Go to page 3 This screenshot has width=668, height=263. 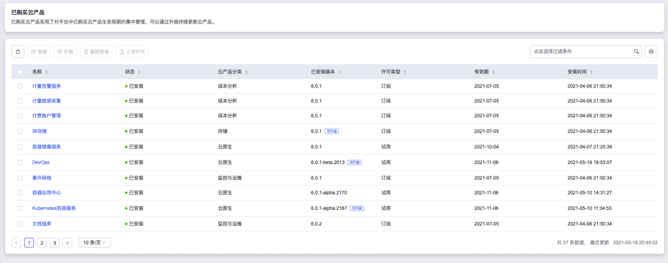pos(55,243)
